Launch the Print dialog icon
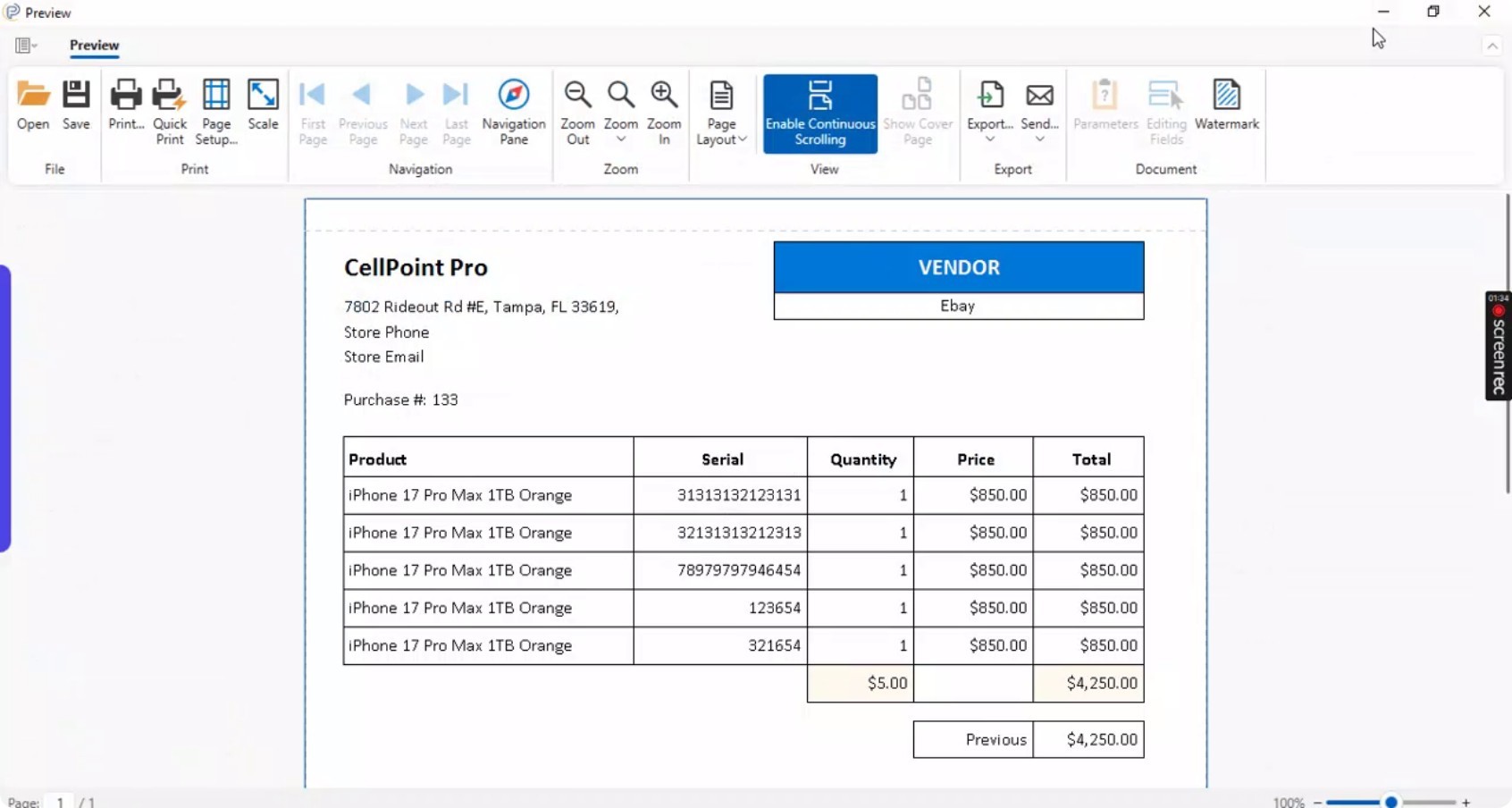Viewport: 1512px width, 808px height. tap(126, 105)
